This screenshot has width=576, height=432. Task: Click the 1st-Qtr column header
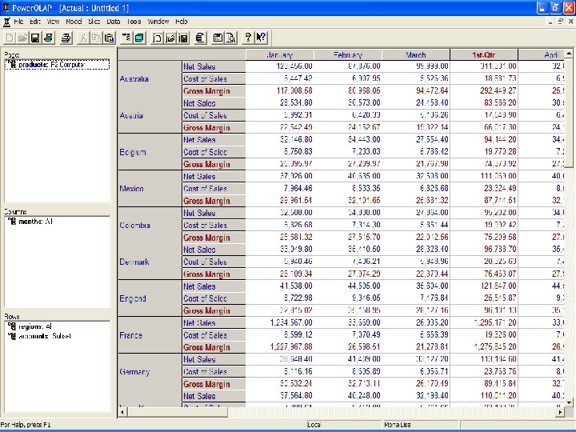coord(484,54)
